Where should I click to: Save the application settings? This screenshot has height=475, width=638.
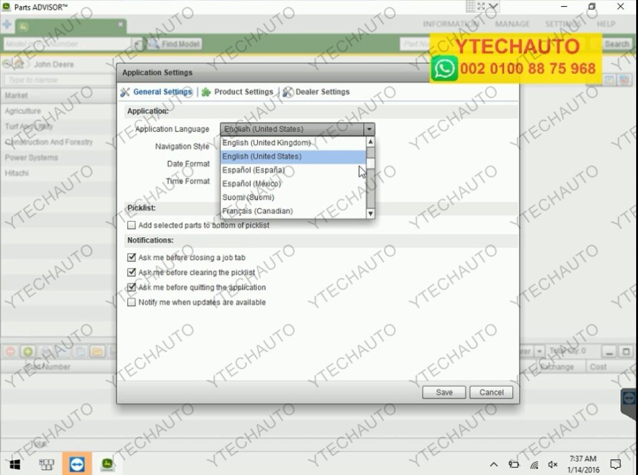tap(444, 392)
